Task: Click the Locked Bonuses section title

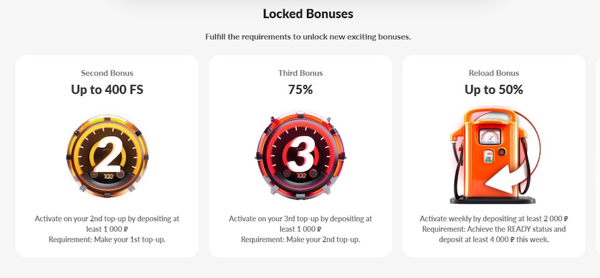Action: [x=308, y=13]
